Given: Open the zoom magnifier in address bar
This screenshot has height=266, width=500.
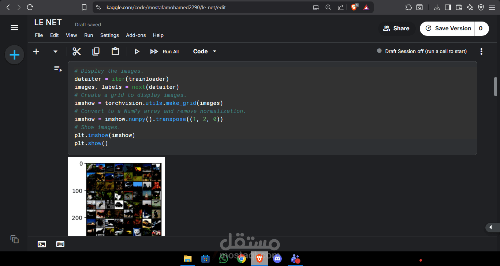Looking at the screenshot, I should tap(328, 7).
